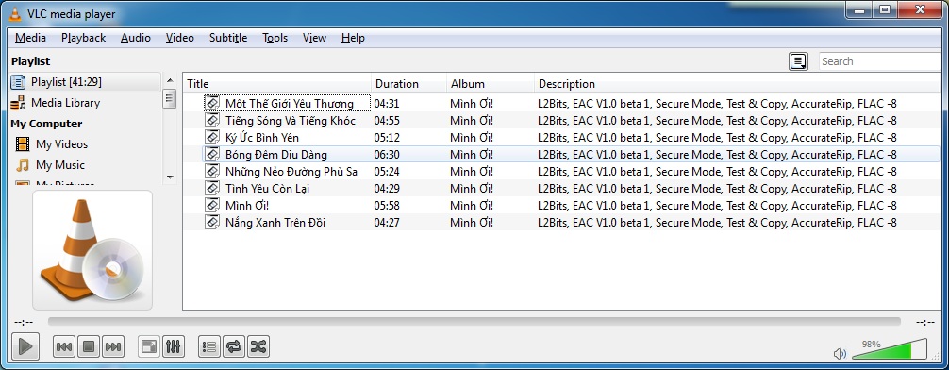The image size is (949, 370).
Task: Stop playback button
Action: point(89,347)
